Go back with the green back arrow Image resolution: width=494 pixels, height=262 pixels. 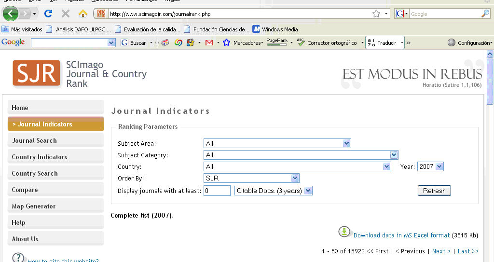point(11,14)
